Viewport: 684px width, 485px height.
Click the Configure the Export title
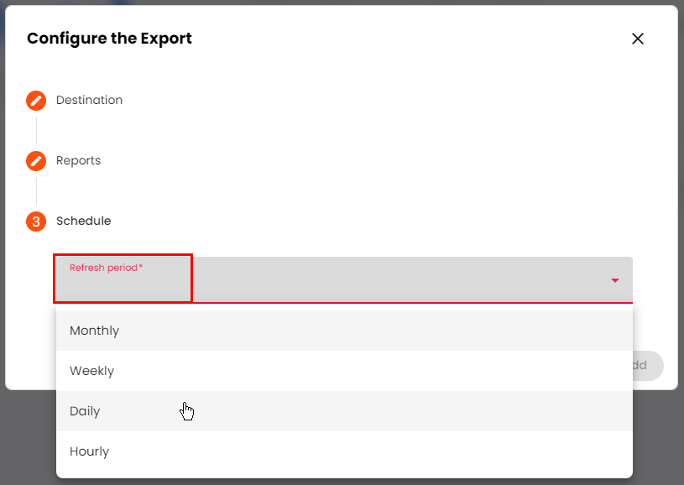(109, 39)
